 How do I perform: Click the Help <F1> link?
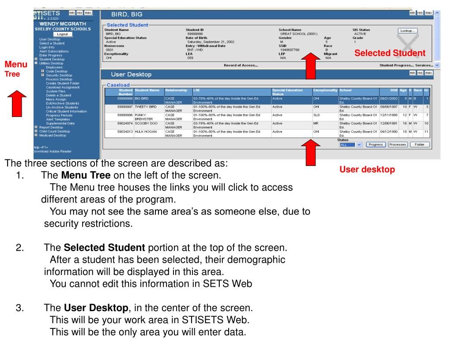coord(41,147)
